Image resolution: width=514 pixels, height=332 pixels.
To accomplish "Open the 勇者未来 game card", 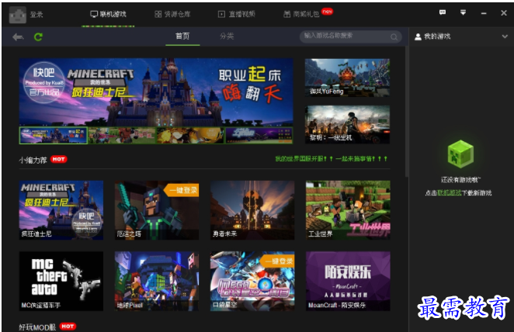I will click(252, 210).
